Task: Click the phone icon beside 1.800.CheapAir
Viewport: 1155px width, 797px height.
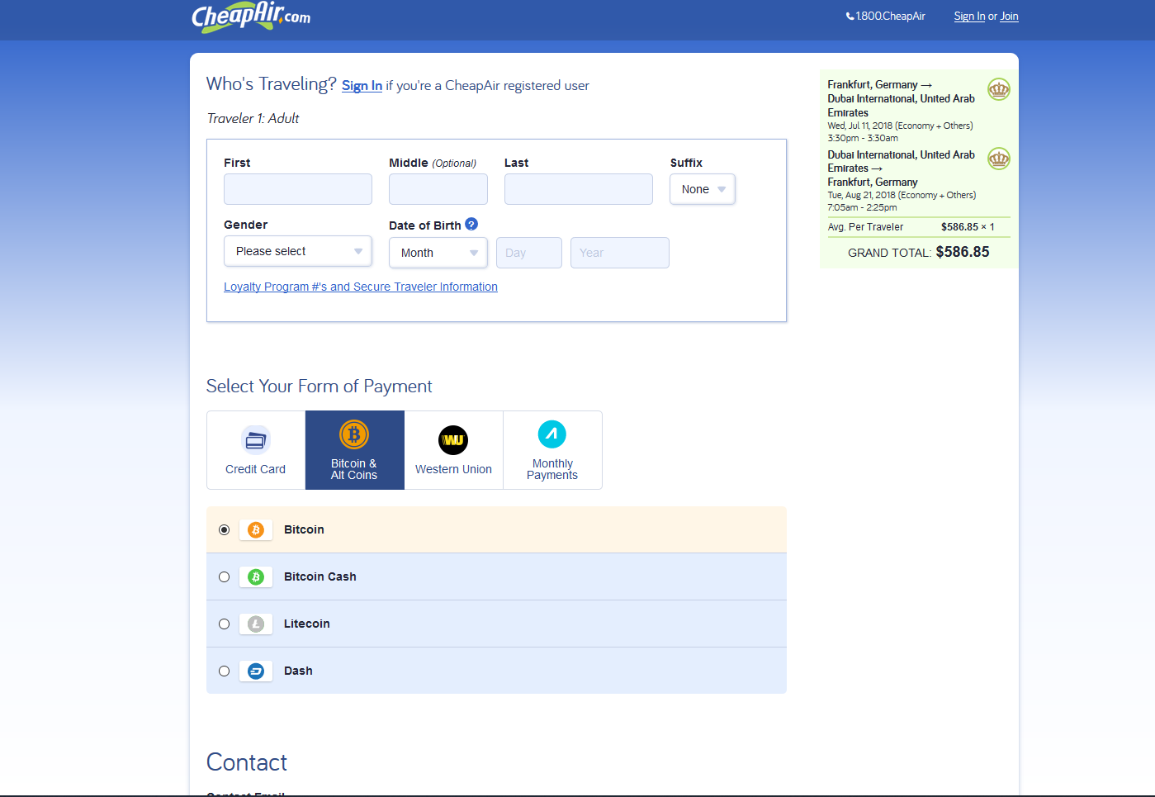Action: 850,17
